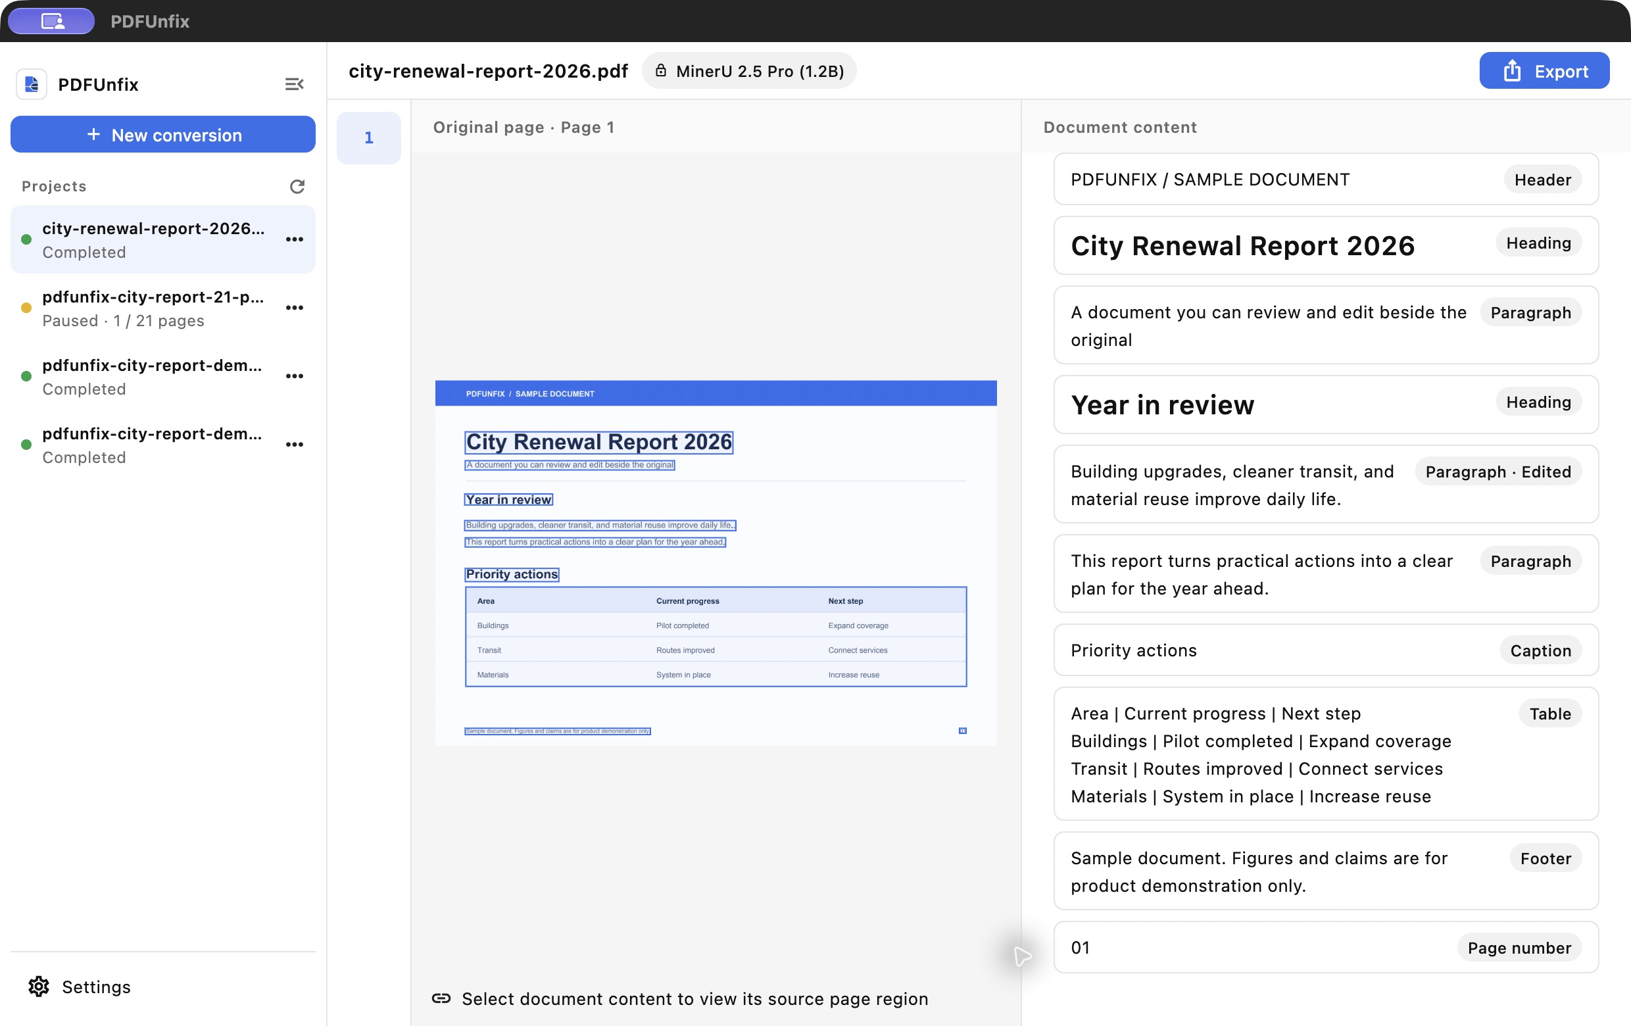This screenshot has width=1631, height=1026.
Task: Open options for pdfunfix-city-report-21-p project
Action: tap(294, 307)
